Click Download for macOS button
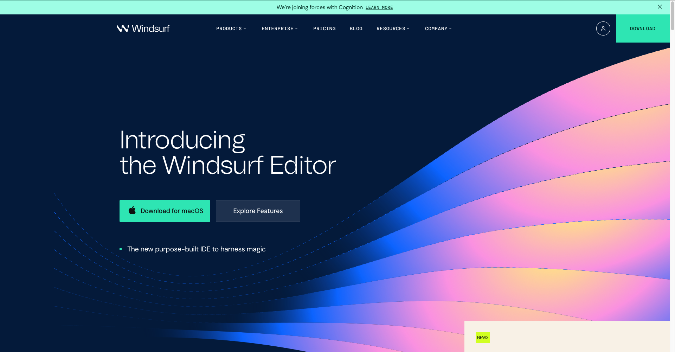The width and height of the screenshot is (675, 352). pos(165,211)
